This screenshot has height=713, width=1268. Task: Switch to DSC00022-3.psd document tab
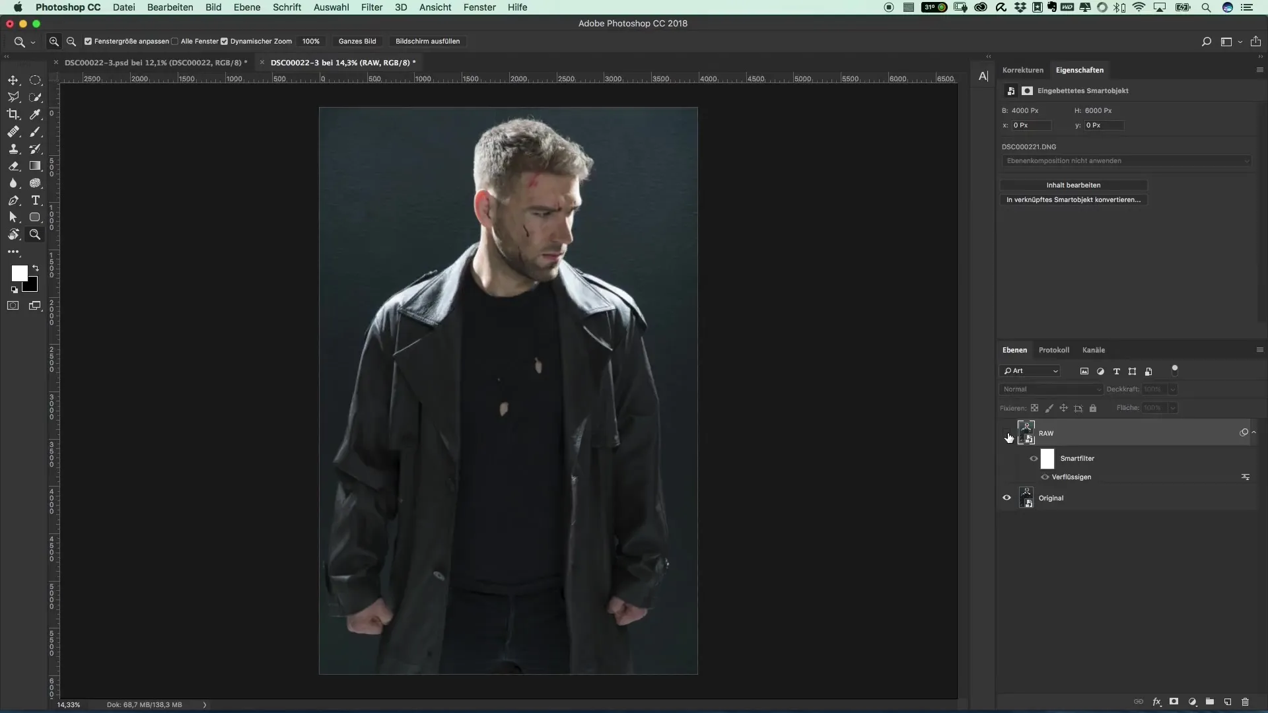point(156,62)
